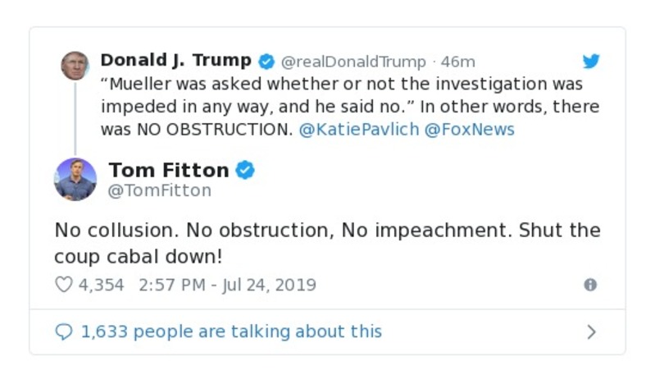Image resolution: width=655 pixels, height=384 pixels.
Task: Click Tom Fitton's verified badge
Action: (245, 170)
